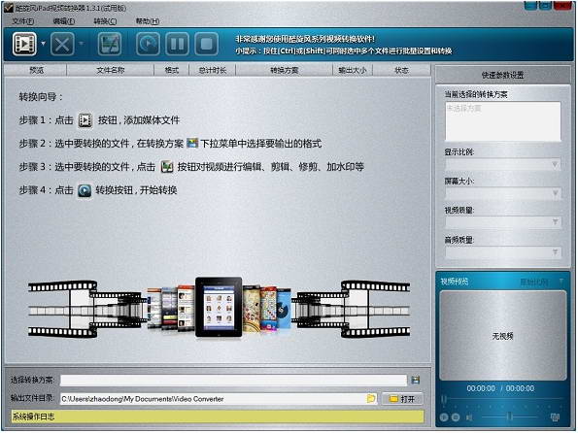Click the 预览 column header

(x=36, y=70)
